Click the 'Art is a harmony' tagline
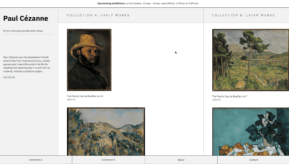289x164 pixels. tap(23, 31)
